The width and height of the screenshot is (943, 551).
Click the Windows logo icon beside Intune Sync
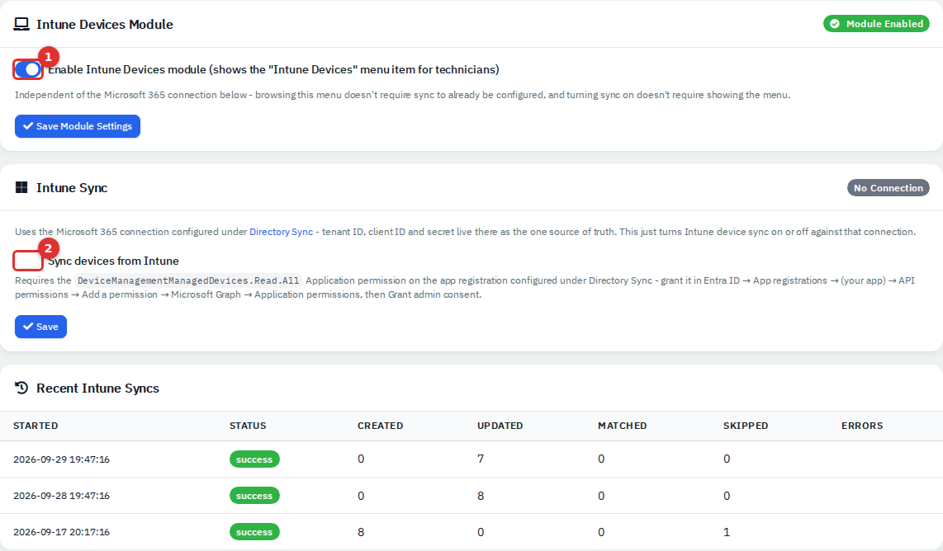pyautogui.click(x=21, y=187)
